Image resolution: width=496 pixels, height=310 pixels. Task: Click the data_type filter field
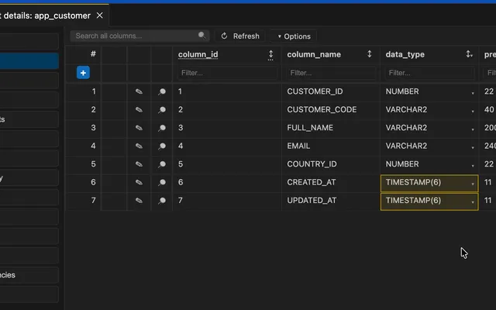click(429, 73)
